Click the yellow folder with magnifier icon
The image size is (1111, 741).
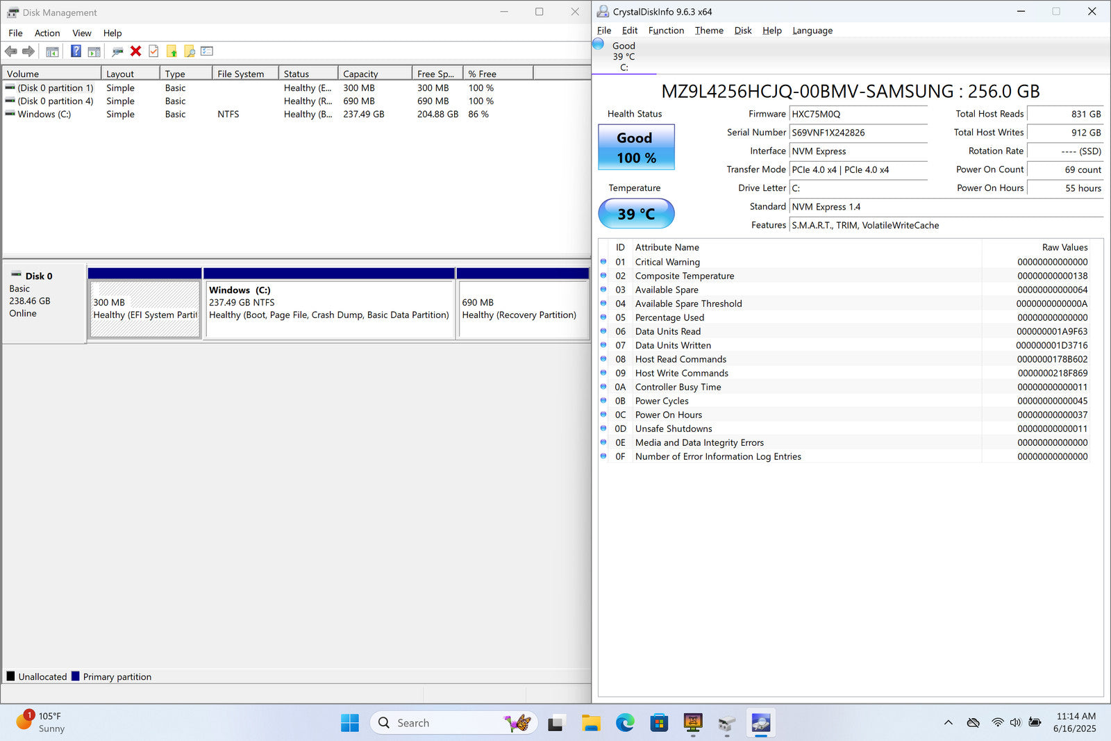coord(189,51)
